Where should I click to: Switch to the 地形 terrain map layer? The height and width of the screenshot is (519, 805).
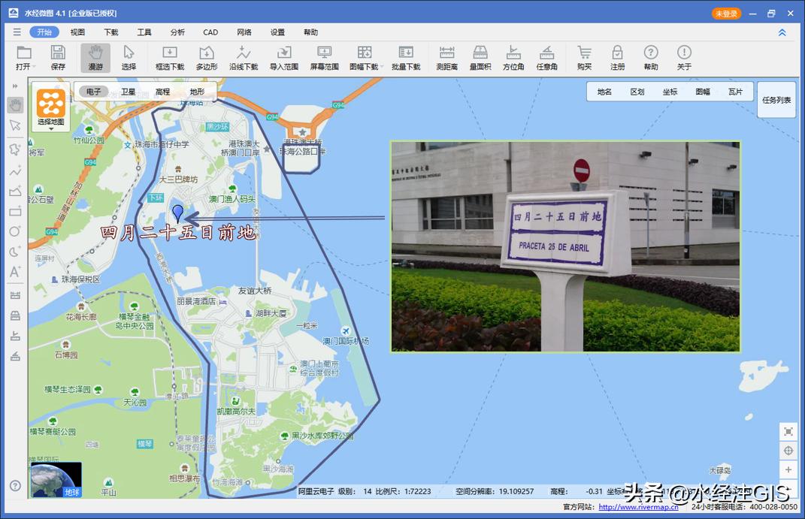[x=197, y=92]
